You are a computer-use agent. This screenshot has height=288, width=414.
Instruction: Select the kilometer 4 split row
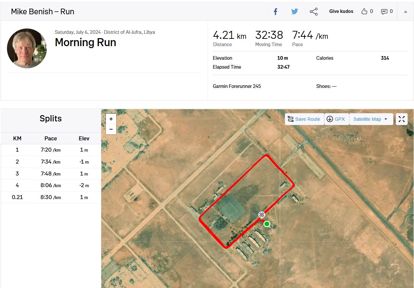pos(51,185)
